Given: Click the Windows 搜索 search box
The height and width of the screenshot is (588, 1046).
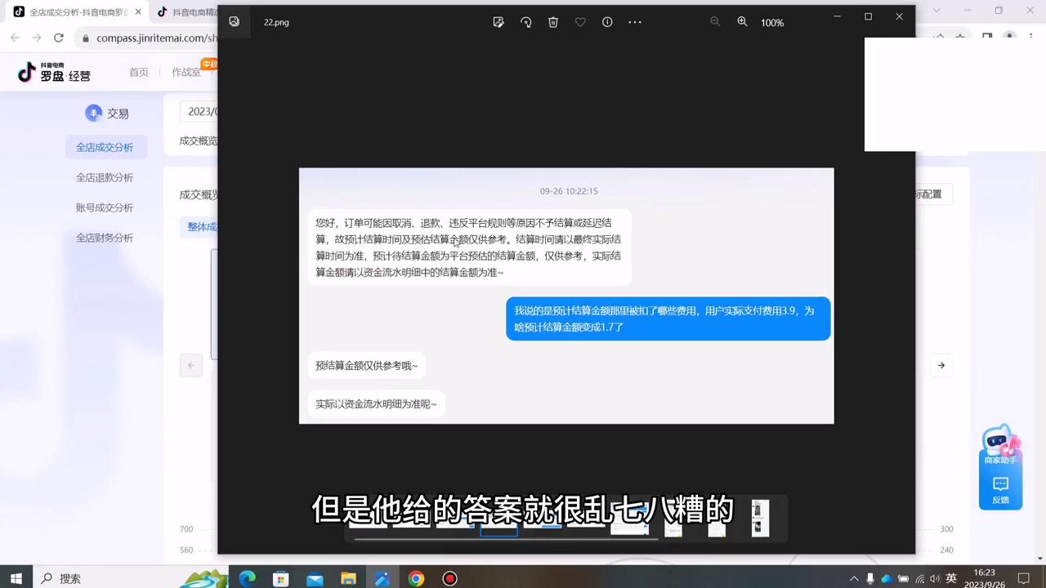Looking at the screenshot, I should [69, 579].
